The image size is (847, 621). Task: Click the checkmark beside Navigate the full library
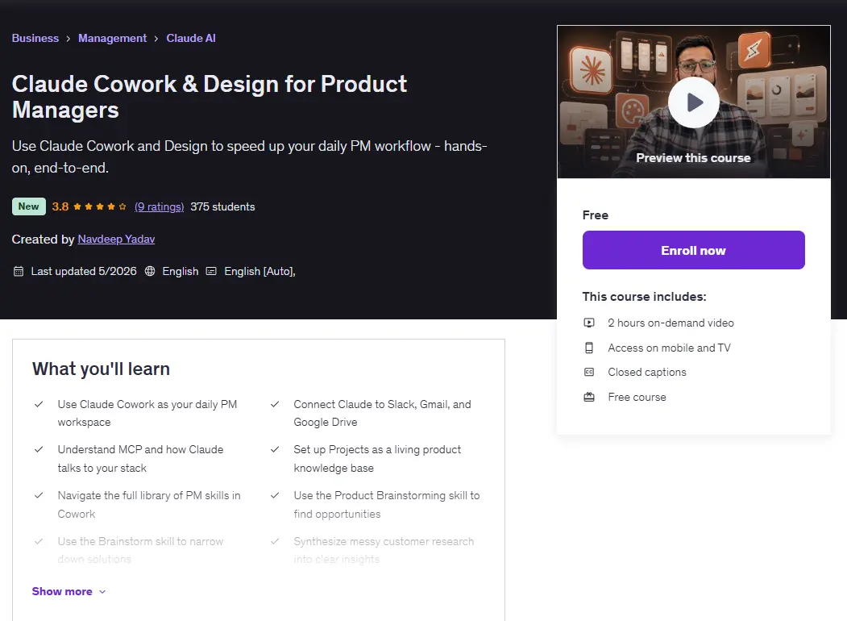point(39,496)
